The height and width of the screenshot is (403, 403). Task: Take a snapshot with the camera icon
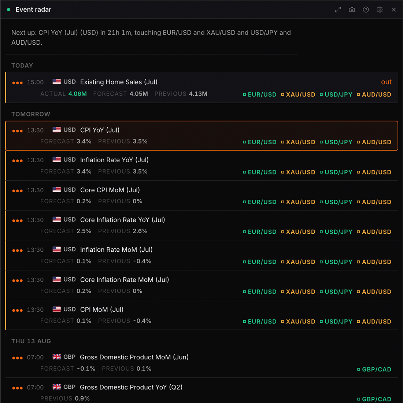point(352,10)
